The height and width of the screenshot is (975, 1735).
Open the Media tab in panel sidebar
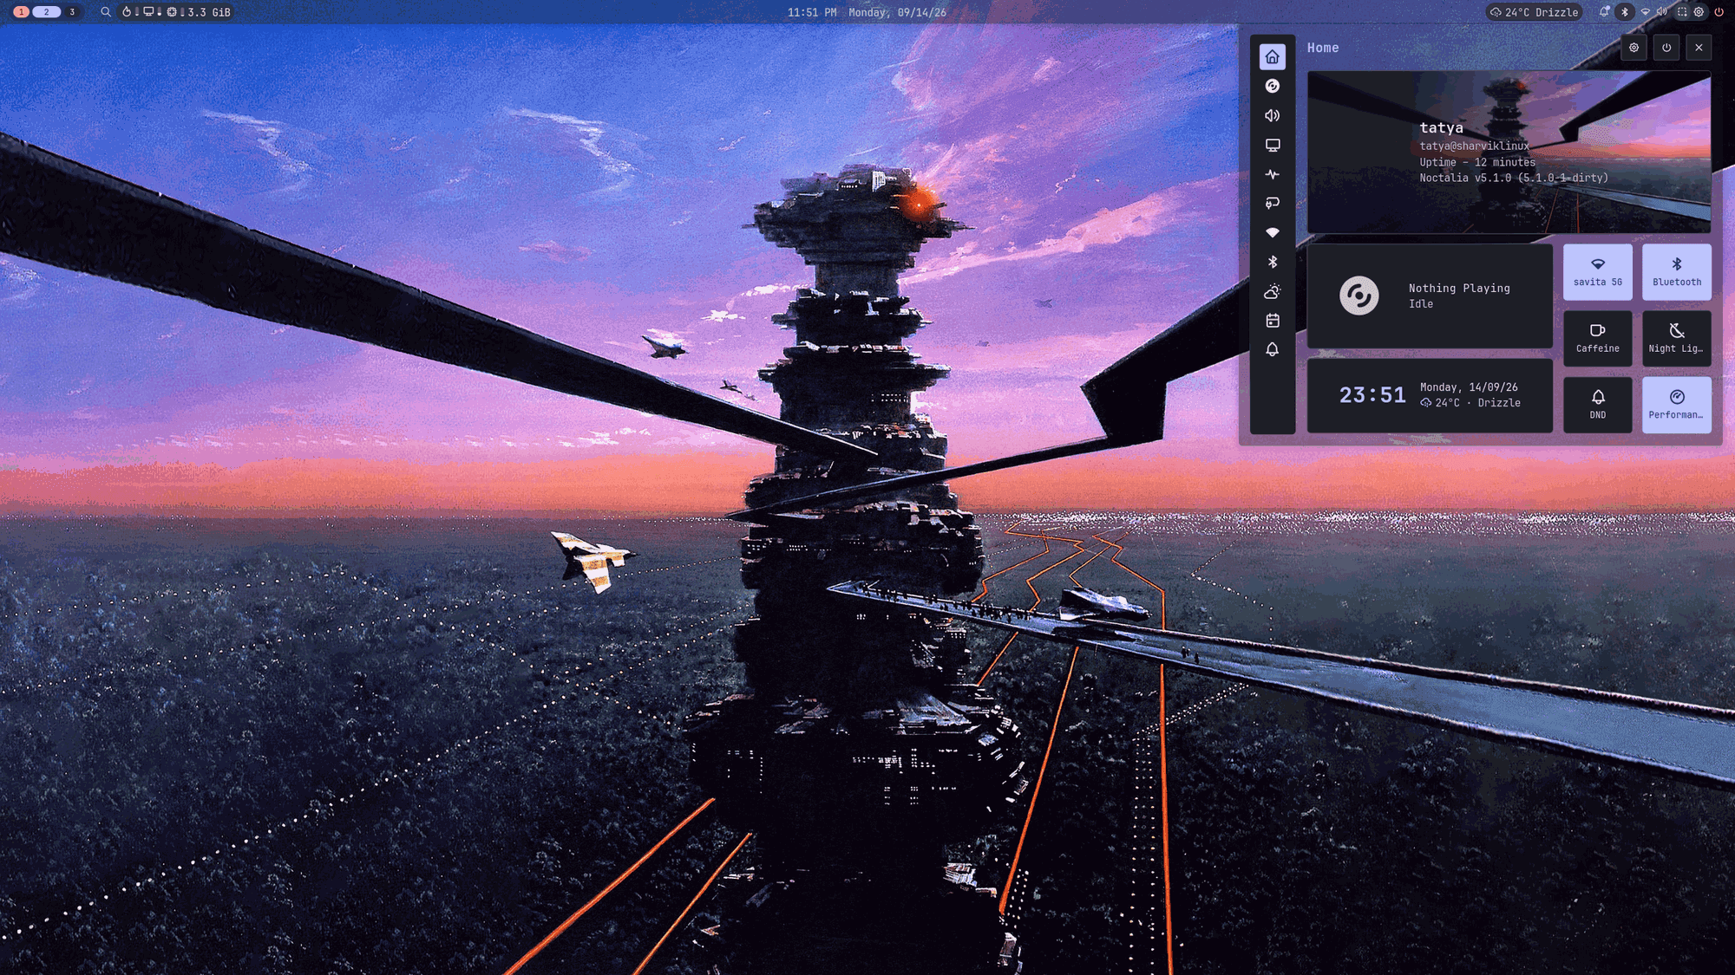tap(1272, 86)
